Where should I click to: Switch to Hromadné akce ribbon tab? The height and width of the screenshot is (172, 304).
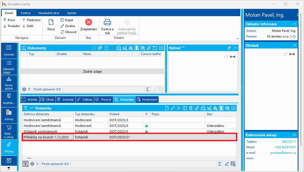49,13
